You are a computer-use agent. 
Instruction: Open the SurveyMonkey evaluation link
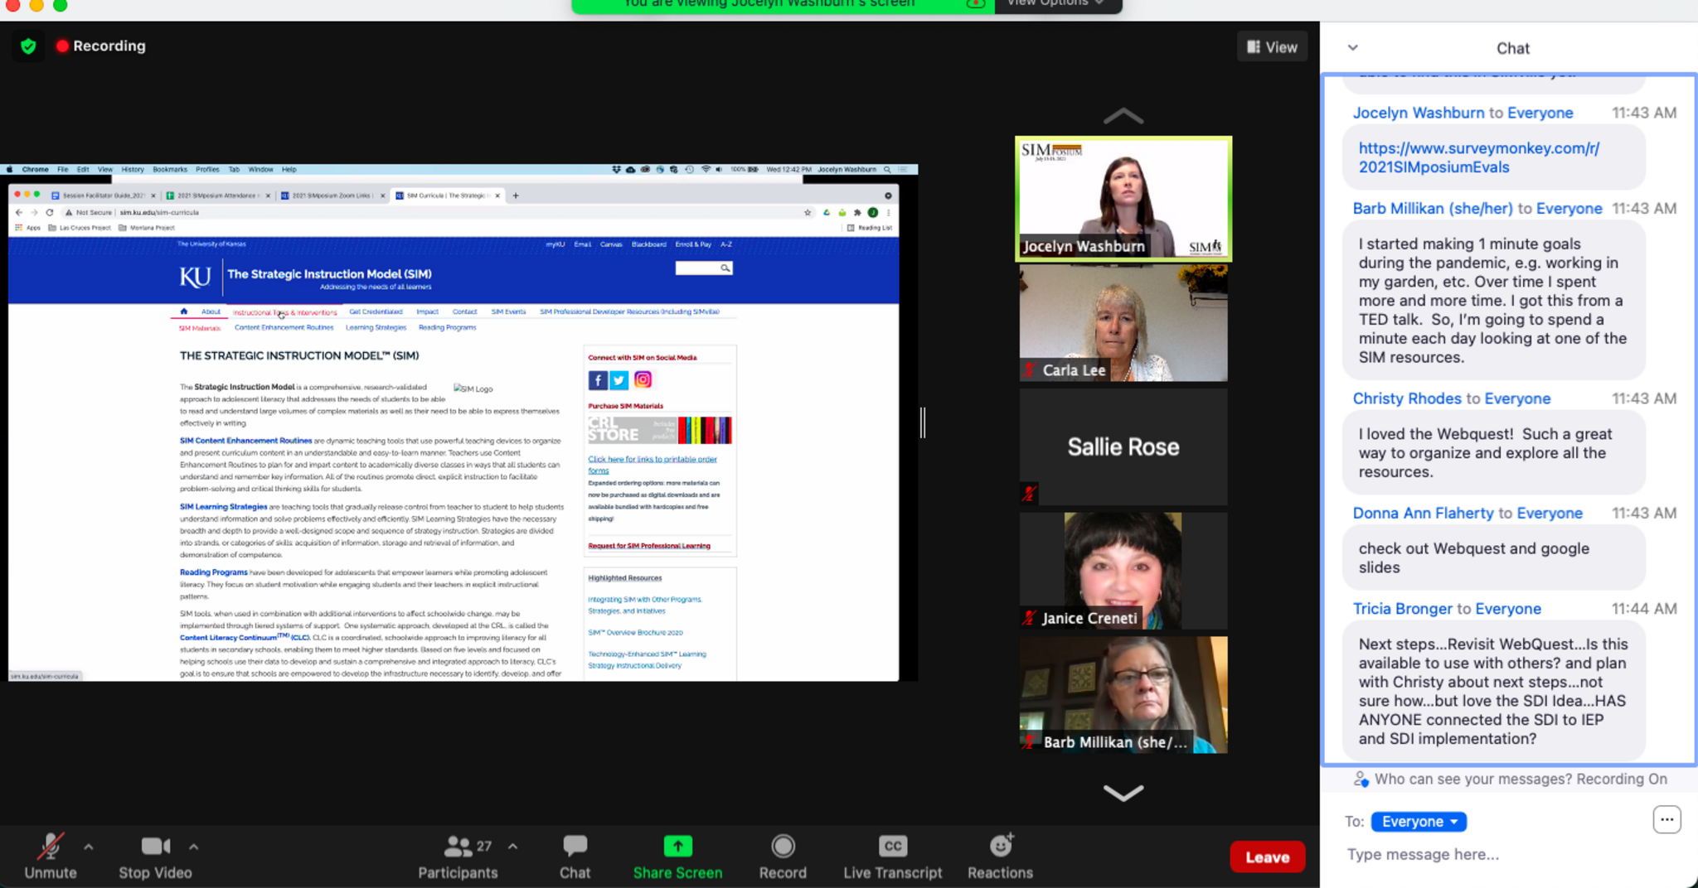pyautogui.click(x=1478, y=157)
